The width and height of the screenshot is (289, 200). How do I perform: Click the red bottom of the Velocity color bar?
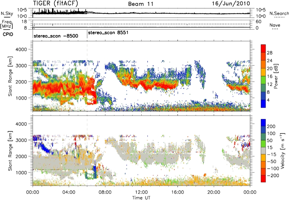pos(263,179)
